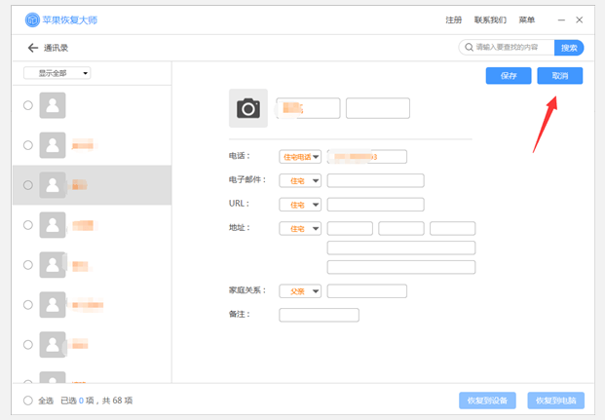The width and height of the screenshot is (605, 420).
Task: Click the first contact's avatar icon
Action: pyautogui.click(x=53, y=105)
